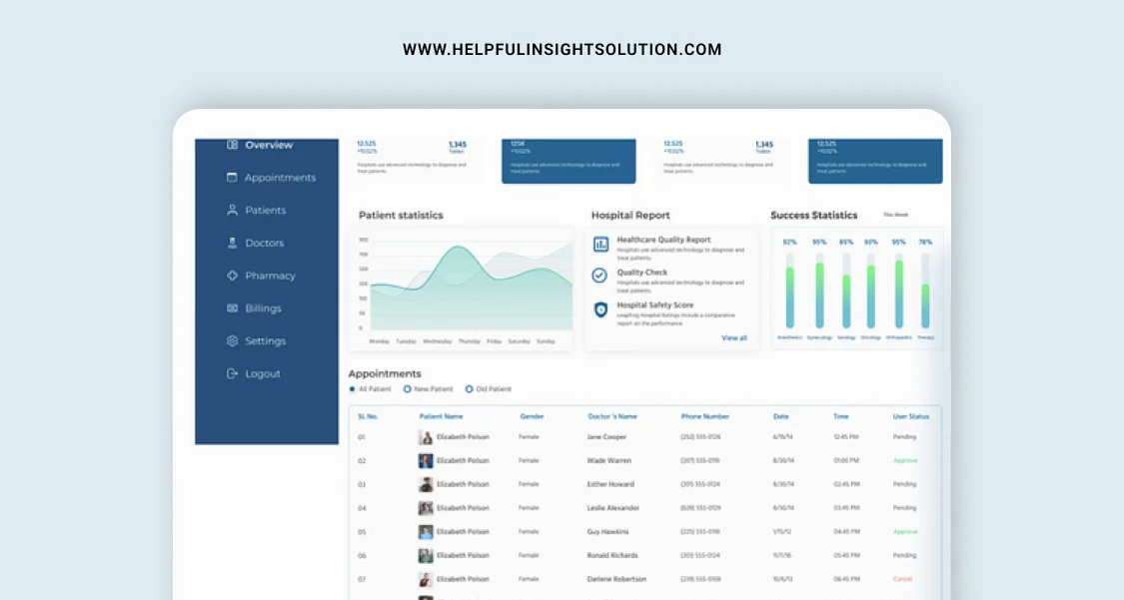Click the Healthcare Quality Report title

coord(663,240)
